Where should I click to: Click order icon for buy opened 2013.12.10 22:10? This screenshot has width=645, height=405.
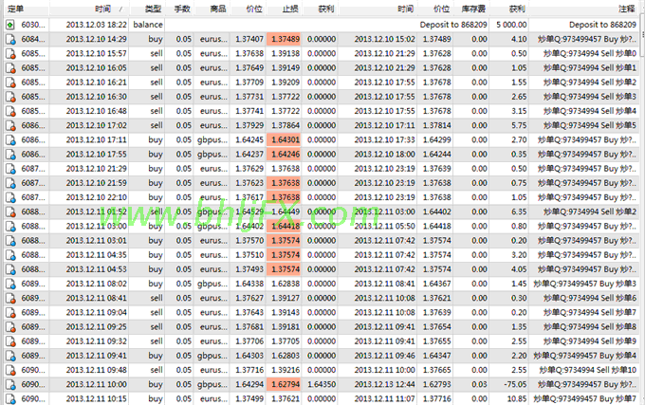tap(10, 197)
